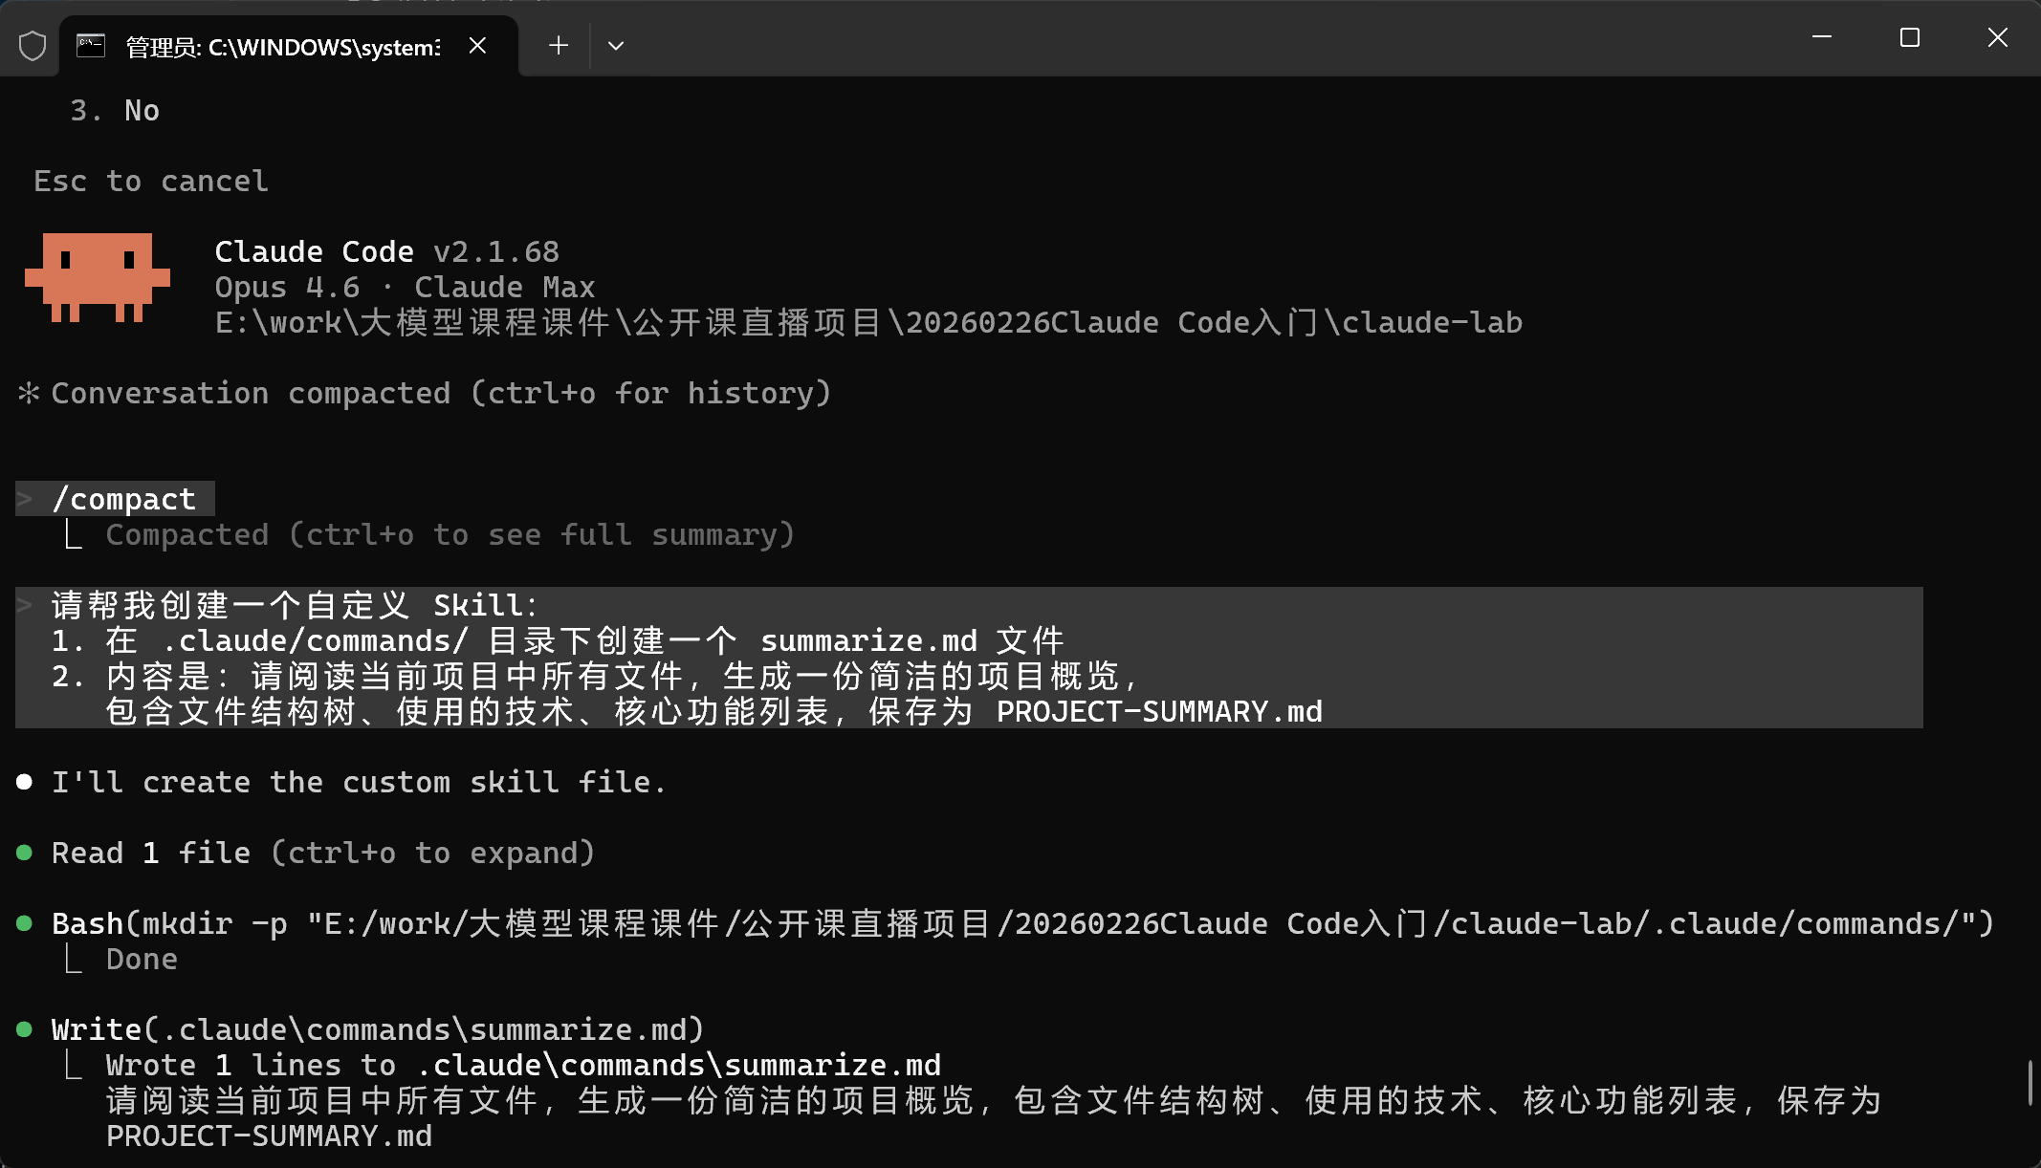This screenshot has height=1168, width=2041.
Task: Click the shield admin icon in the title bar
Action: (x=33, y=46)
